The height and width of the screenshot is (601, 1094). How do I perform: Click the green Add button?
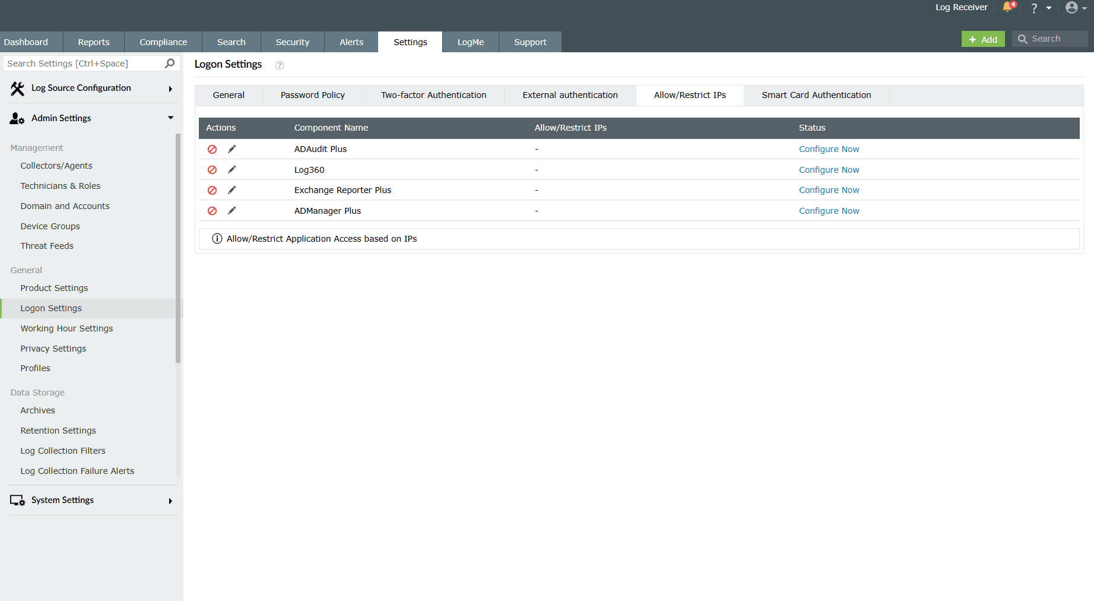coord(983,39)
